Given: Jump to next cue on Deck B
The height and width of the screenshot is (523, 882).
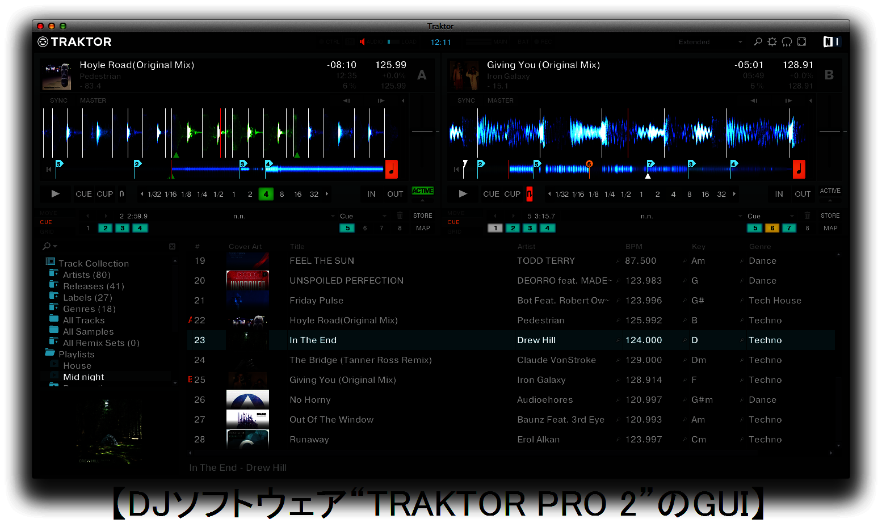Looking at the screenshot, I should coord(513,216).
